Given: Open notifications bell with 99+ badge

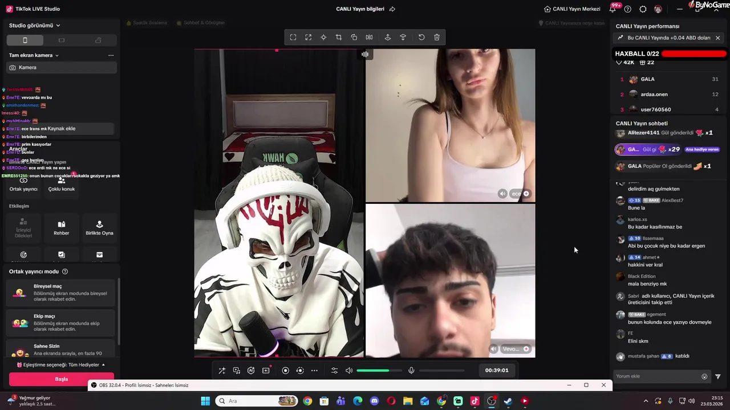Looking at the screenshot, I should point(614,9).
